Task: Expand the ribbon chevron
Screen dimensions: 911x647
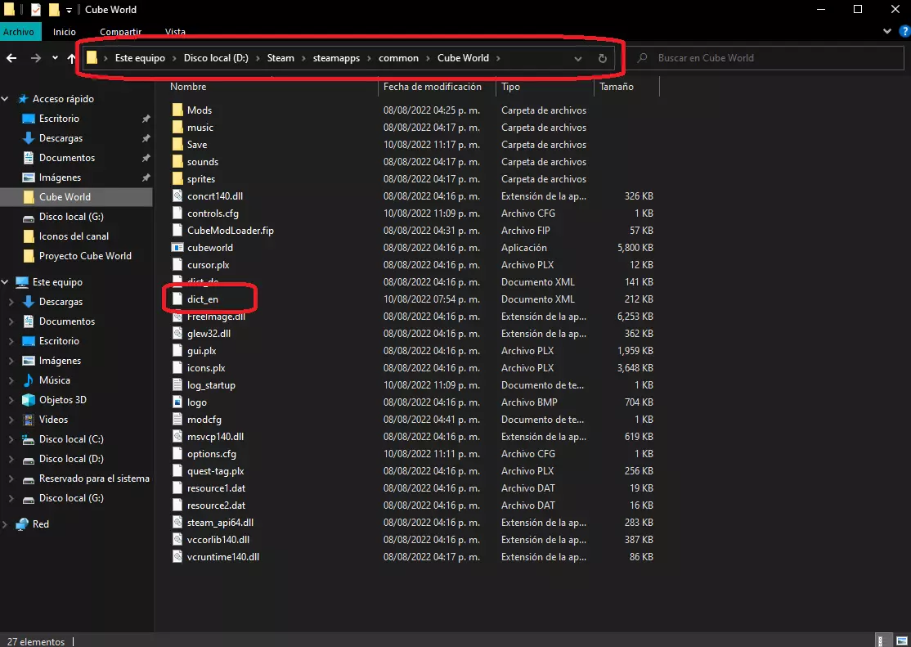Action: 887,31
